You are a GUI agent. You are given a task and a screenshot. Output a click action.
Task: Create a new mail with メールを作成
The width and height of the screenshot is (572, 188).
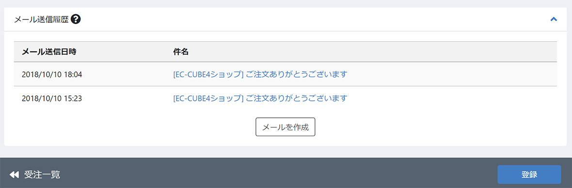coord(285,127)
